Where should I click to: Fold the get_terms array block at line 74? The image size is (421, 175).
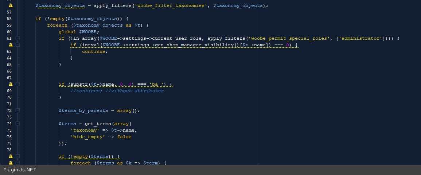(x=17, y=124)
